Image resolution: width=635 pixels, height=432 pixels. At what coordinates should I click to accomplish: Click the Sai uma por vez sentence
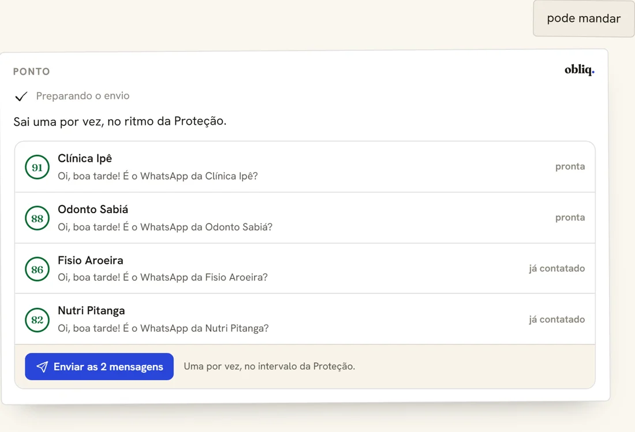click(120, 121)
